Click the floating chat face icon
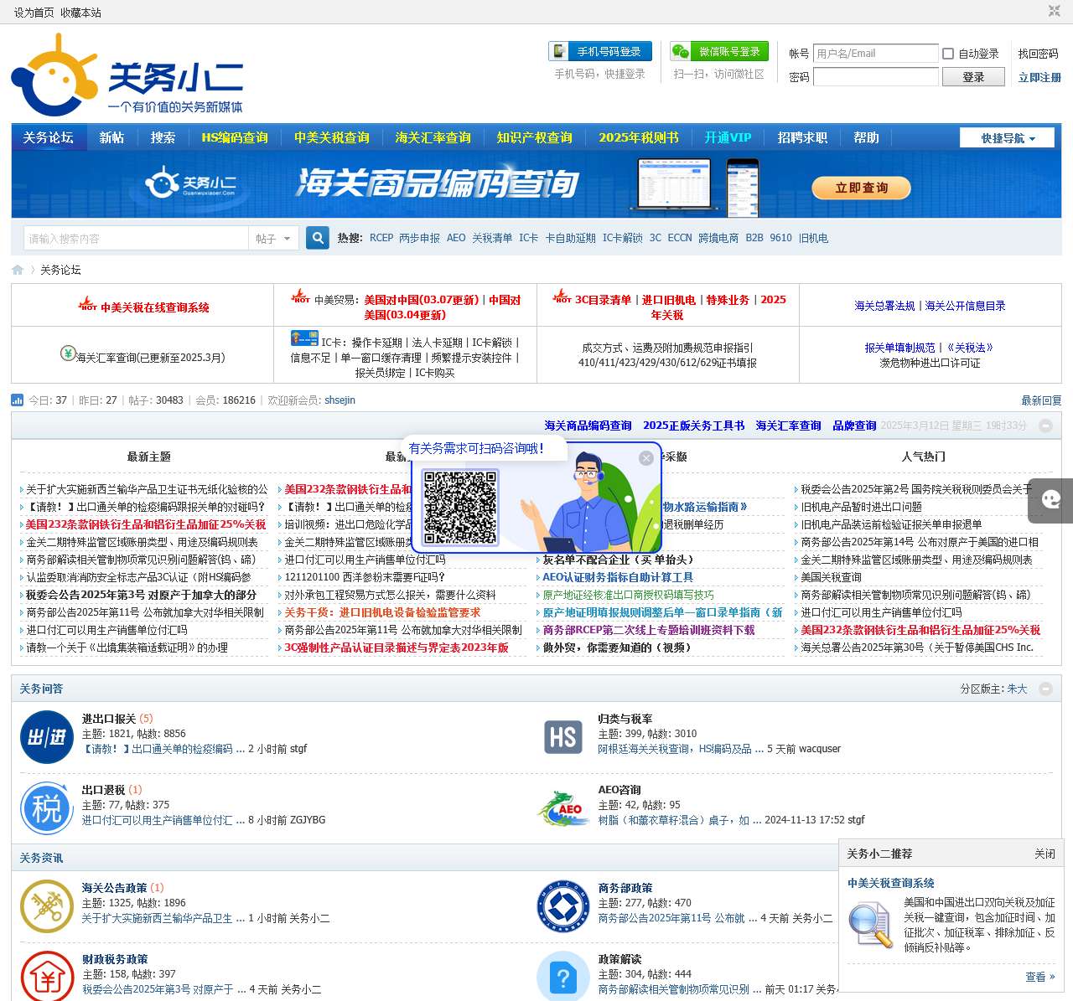The image size is (1073, 1001). click(x=1051, y=500)
